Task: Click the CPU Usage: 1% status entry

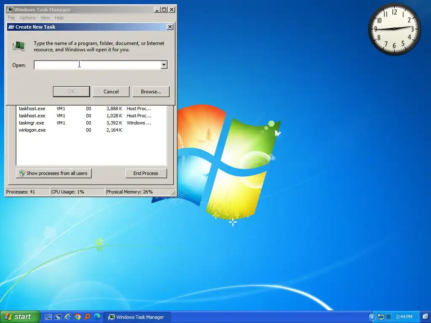Action: click(x=78, y=192)
